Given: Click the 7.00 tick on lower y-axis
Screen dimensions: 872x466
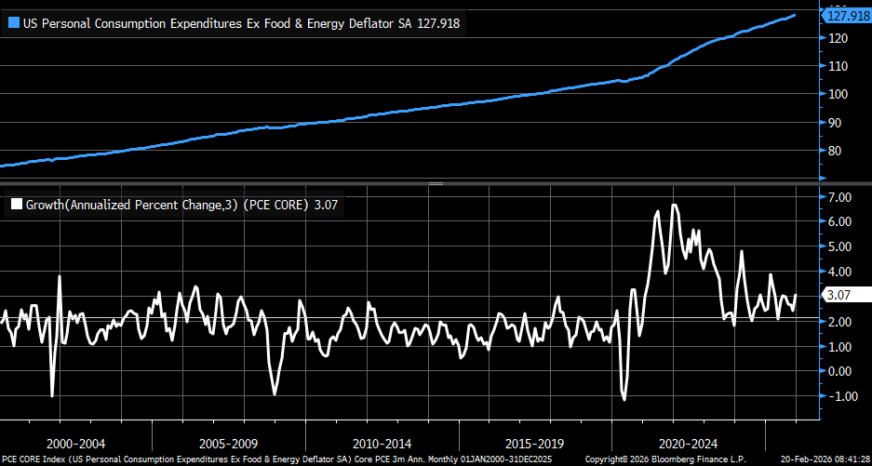Looking at the screenshot, I should pos(839,197).
